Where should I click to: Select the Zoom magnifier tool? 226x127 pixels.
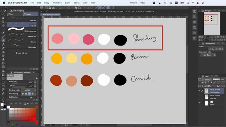(x=3, y=14)
